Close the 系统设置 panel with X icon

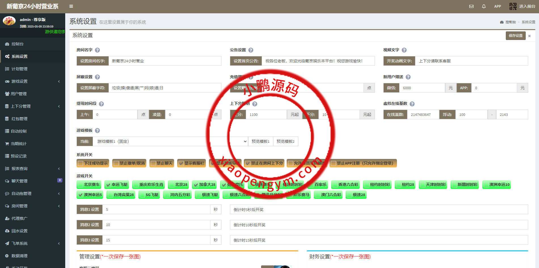pyautogui.click(x=529, y=36)
